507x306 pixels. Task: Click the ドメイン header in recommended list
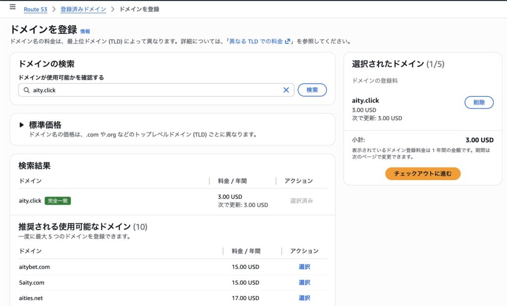(30, 251)
